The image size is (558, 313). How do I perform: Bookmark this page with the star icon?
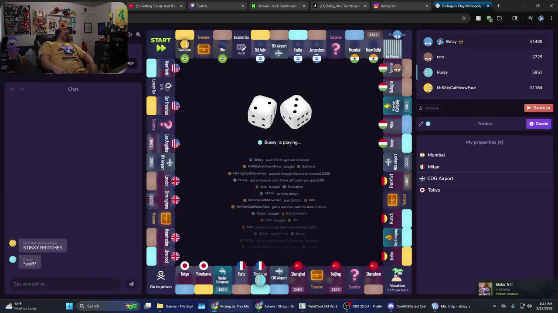(464, 18)
